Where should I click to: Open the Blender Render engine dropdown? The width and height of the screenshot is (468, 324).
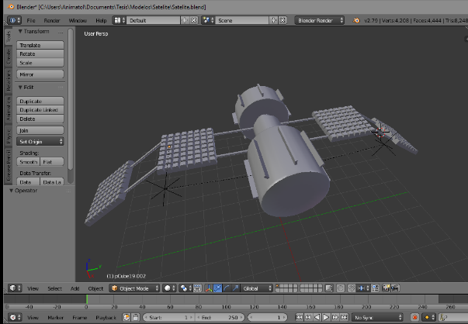coord(319,20)
